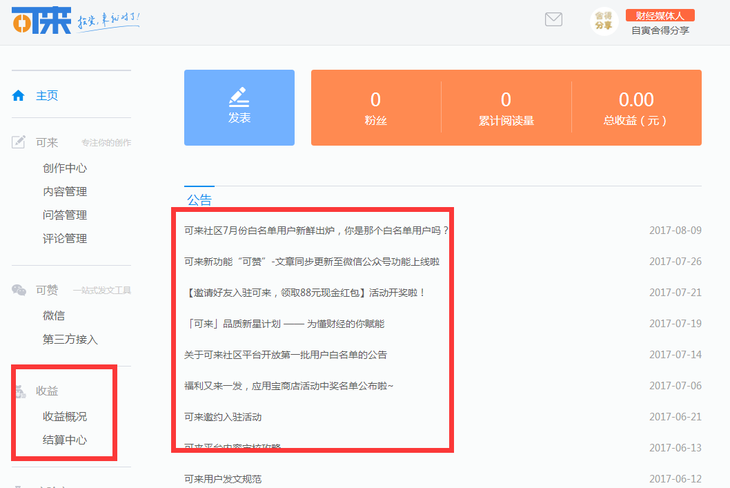The image size is (730, 488).
Task: Click the earnings icon beside 收益
Action: (20, 391)
